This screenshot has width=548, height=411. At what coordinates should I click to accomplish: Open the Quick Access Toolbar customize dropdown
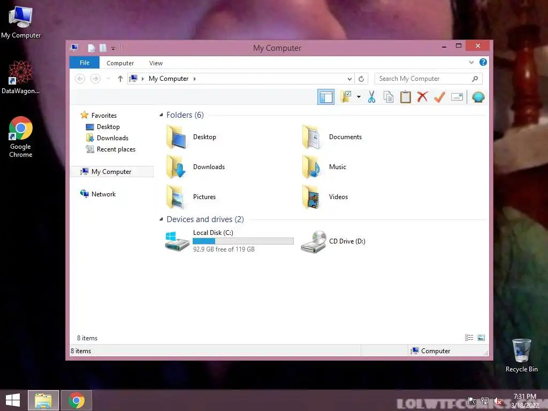(x=113, y=48)
